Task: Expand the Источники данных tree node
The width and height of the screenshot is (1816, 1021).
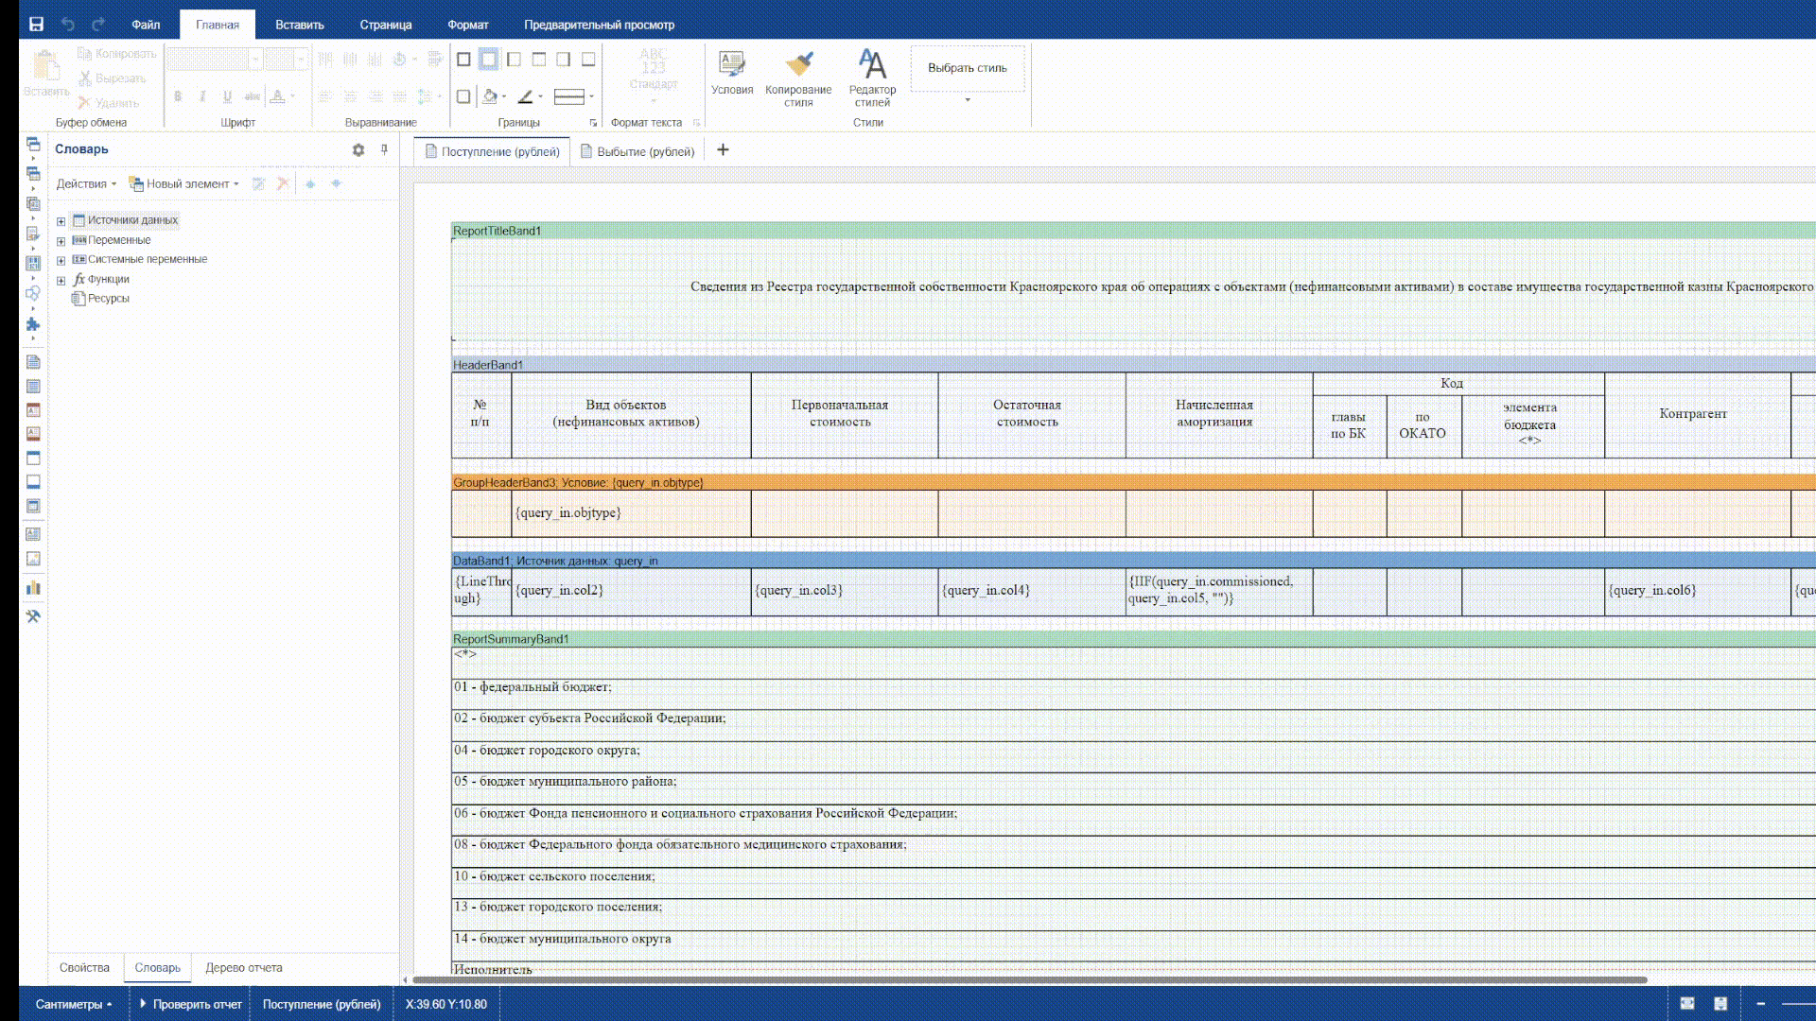Action: [61, 221]
